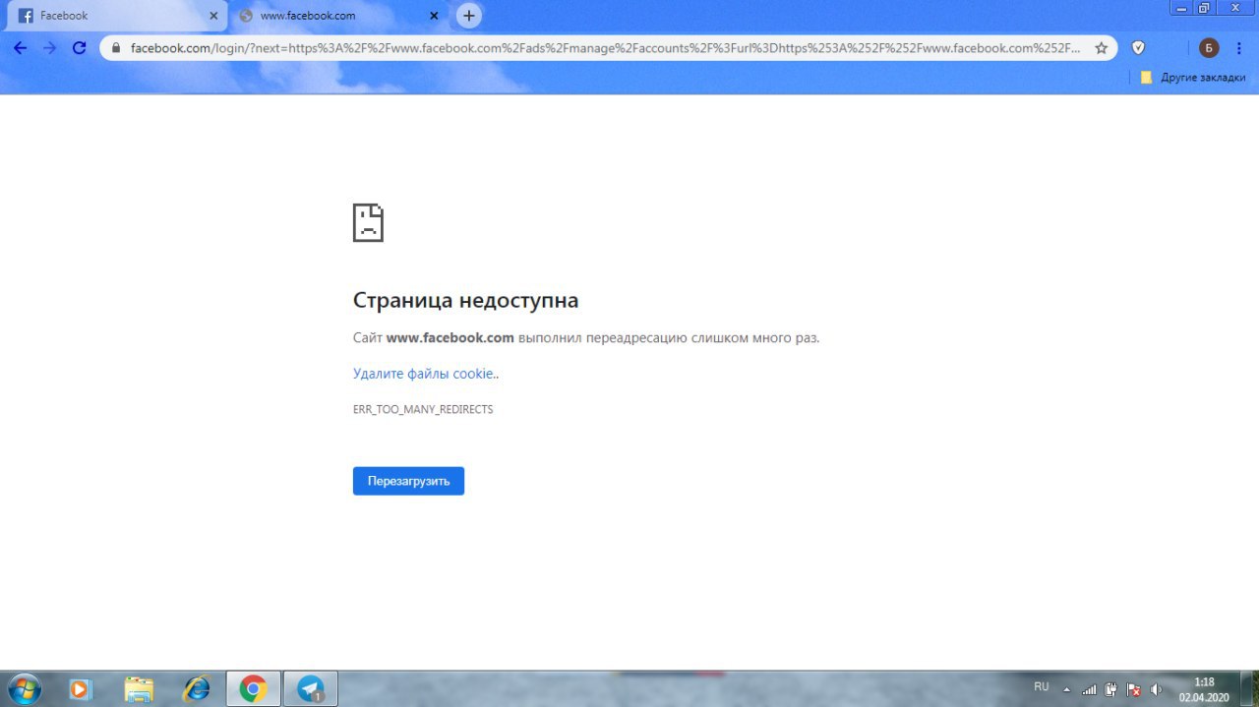The height and width of the screenshot is (707, 1259).
Task: Show hidden tray icons arrow
Action: (1067, 689)
